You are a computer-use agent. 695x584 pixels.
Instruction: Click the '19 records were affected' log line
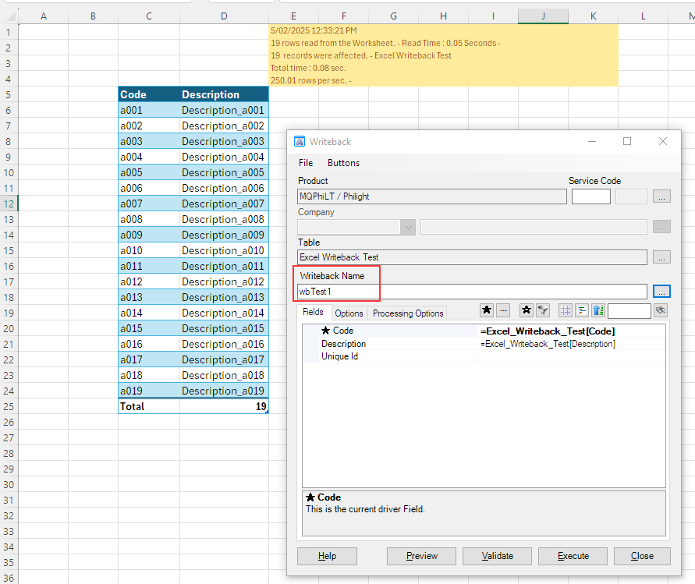tap(361, 55)
